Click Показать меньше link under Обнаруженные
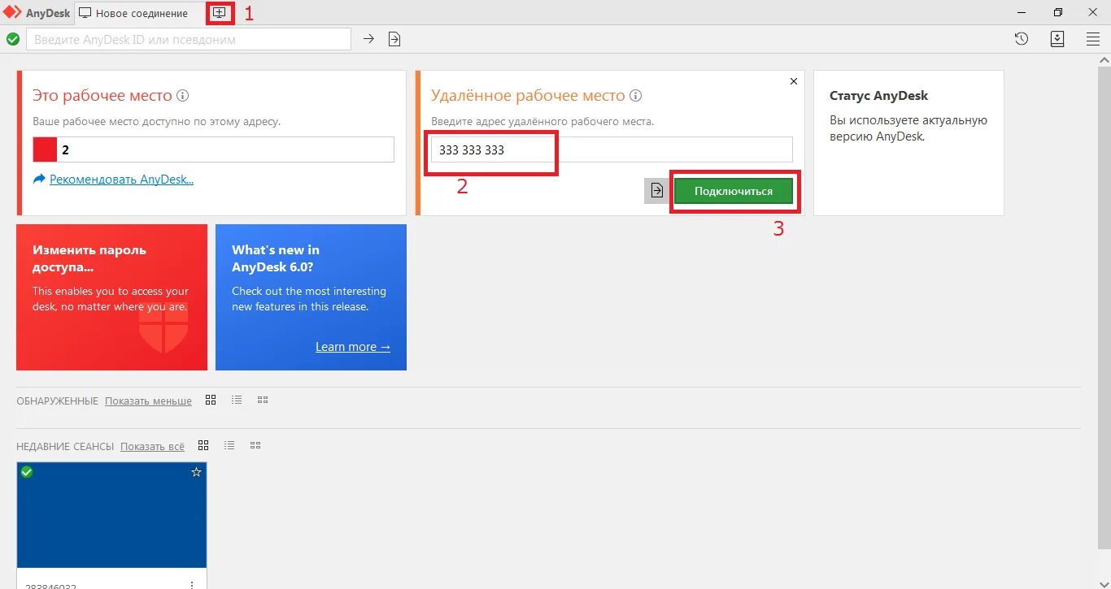 tap(148, 401)
